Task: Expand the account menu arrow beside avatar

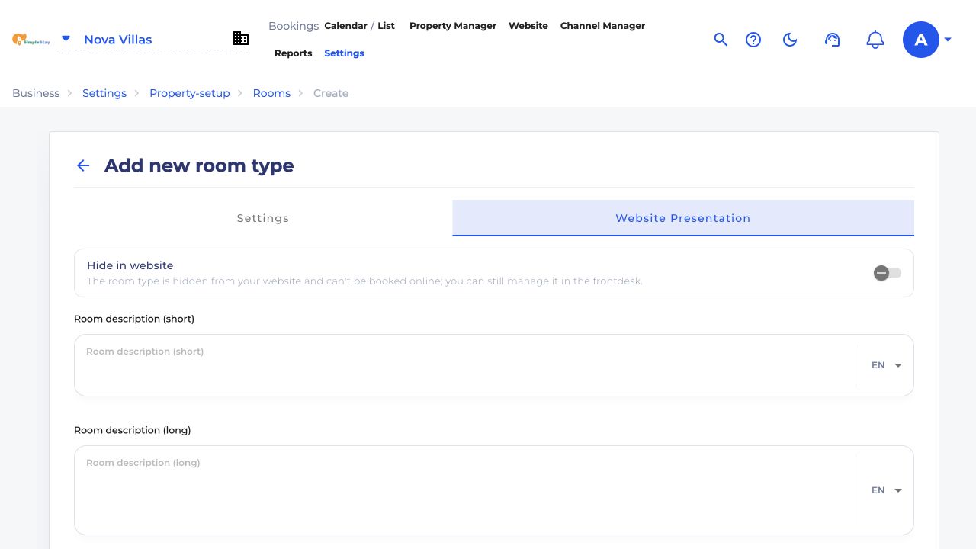Action: click(x=948, y=40)
